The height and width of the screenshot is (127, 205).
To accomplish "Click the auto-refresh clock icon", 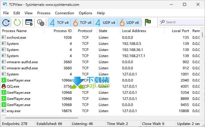I will pyautogui.click(x=6, y=23).
